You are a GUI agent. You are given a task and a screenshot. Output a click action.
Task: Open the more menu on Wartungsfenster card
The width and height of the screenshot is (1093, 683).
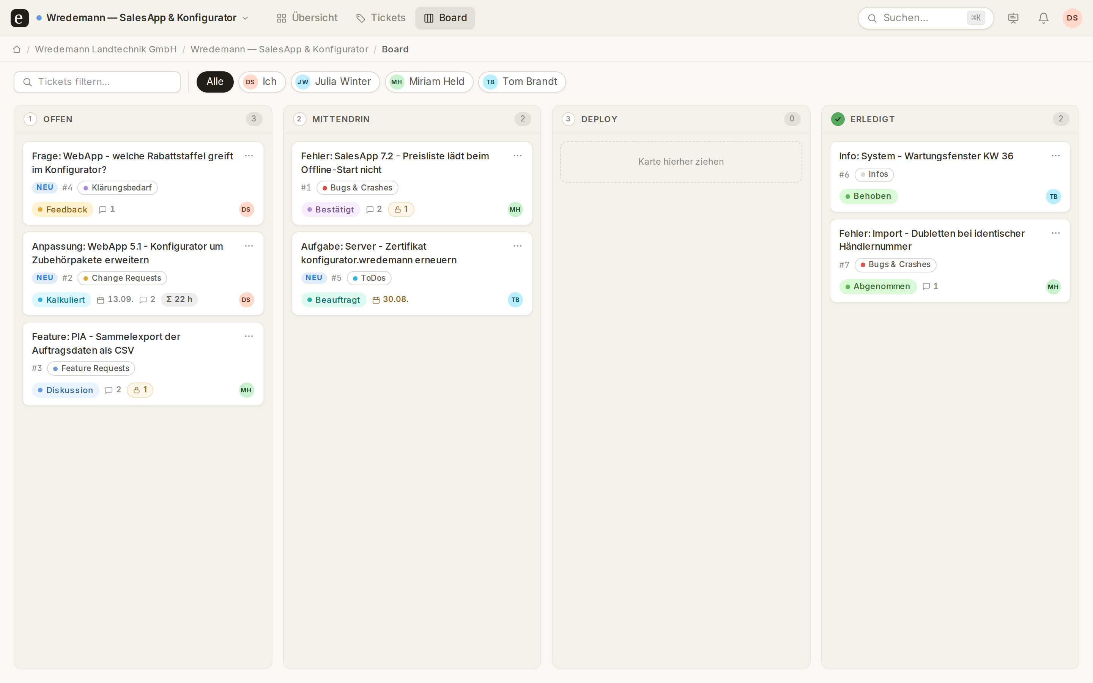[x=1055, y=156]
